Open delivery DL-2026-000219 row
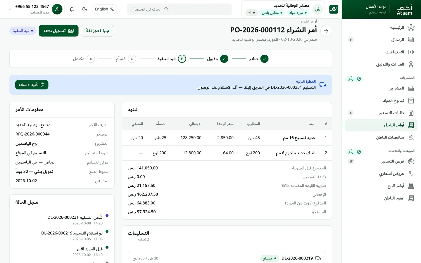The height and width of the screenshot is (263, 421). tap(227, 258)
